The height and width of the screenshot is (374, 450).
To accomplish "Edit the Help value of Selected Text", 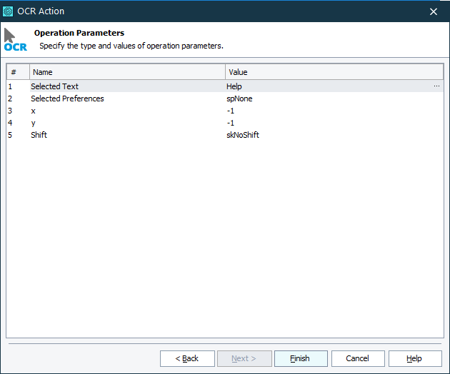I will 234,86.
